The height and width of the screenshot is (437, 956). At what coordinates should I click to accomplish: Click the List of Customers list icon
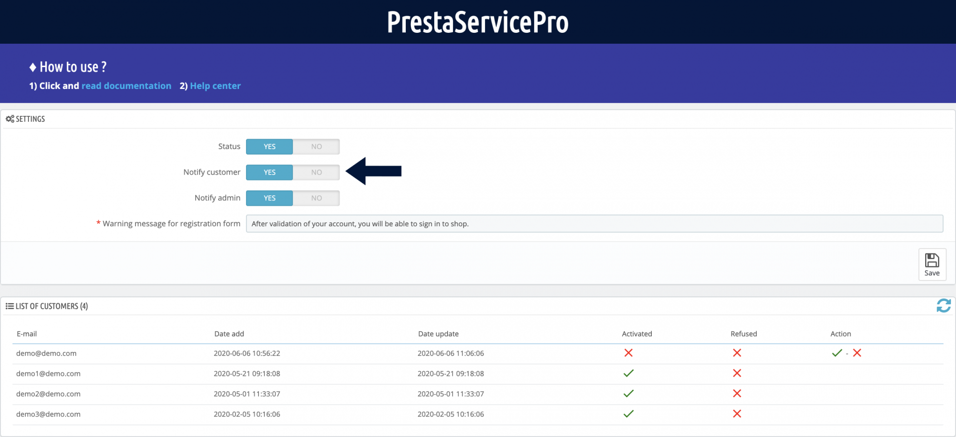coord(9,306)
